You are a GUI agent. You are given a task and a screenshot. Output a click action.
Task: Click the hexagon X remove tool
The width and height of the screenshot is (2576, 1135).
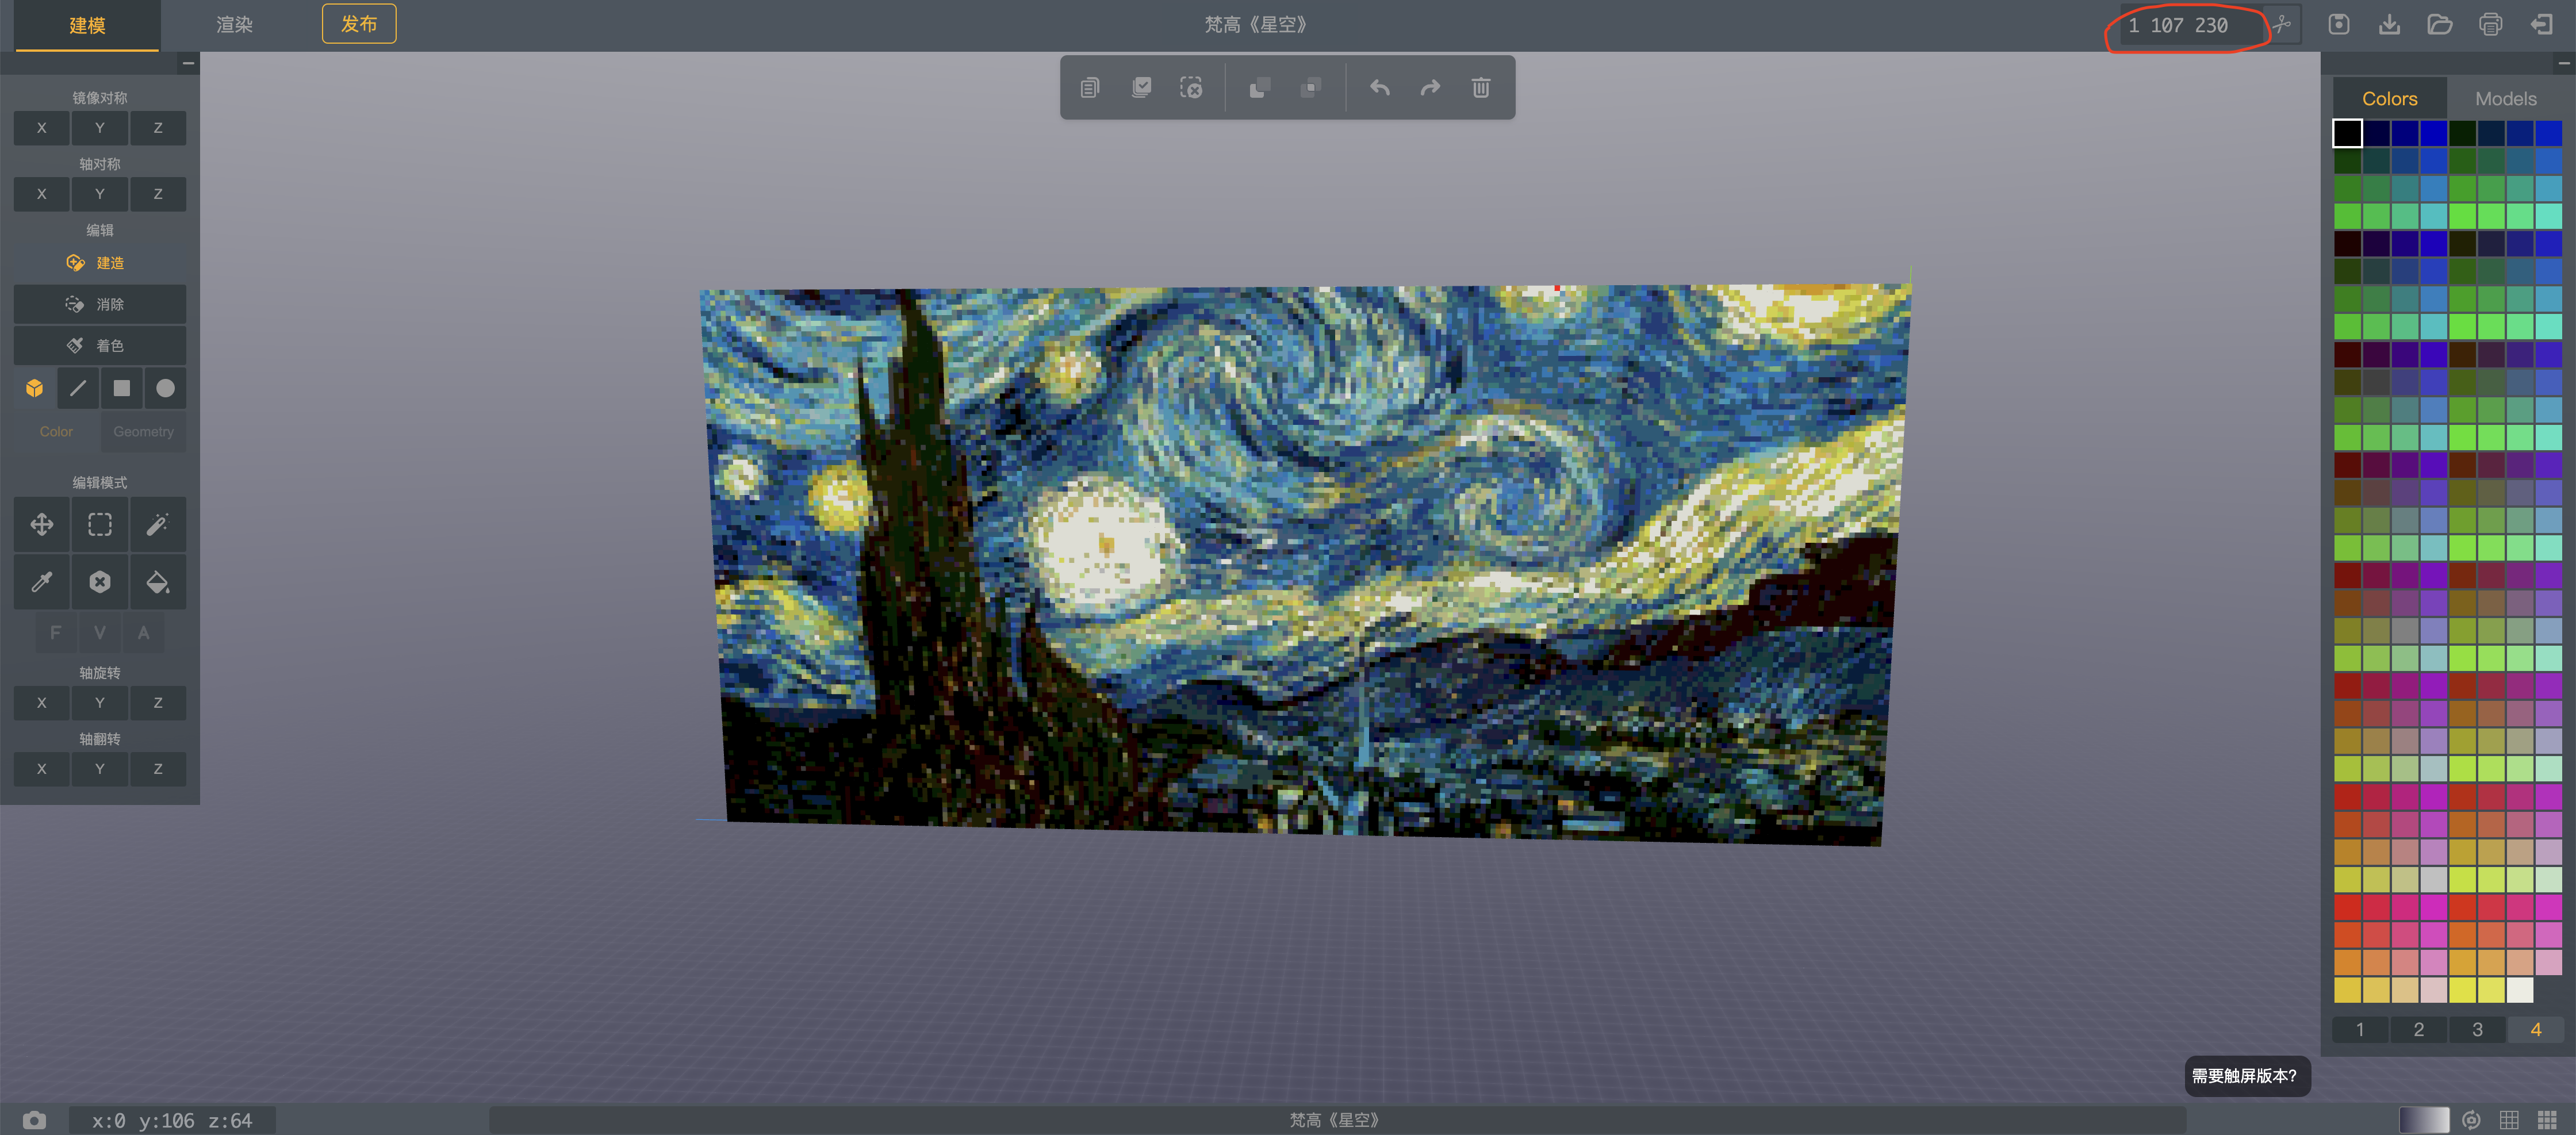pyautogui.click(x=100, y=582)
